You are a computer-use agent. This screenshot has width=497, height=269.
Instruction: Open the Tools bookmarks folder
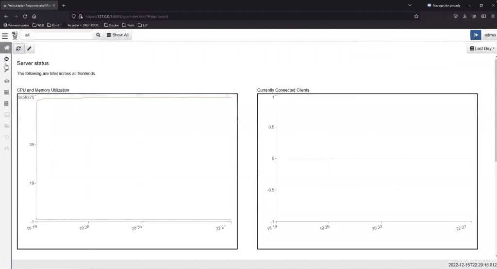(x=128, y=25)
